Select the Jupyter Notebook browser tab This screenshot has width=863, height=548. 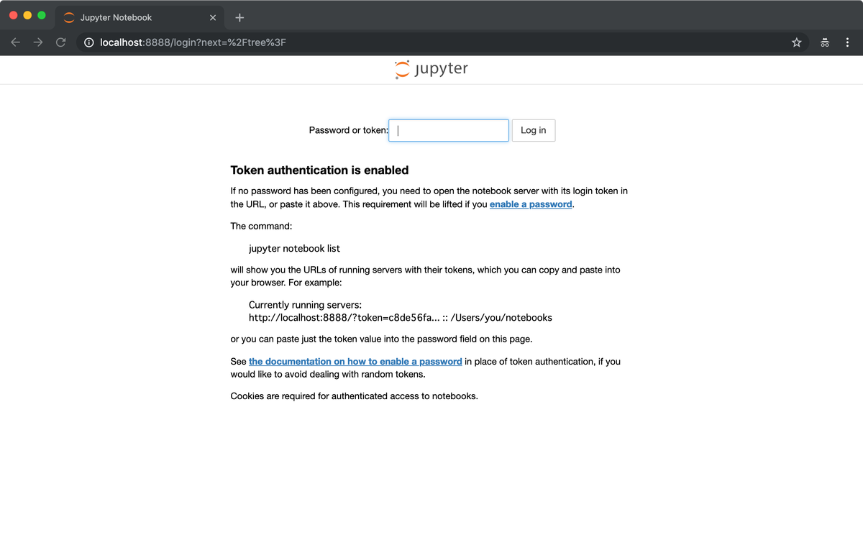point(138,17)
